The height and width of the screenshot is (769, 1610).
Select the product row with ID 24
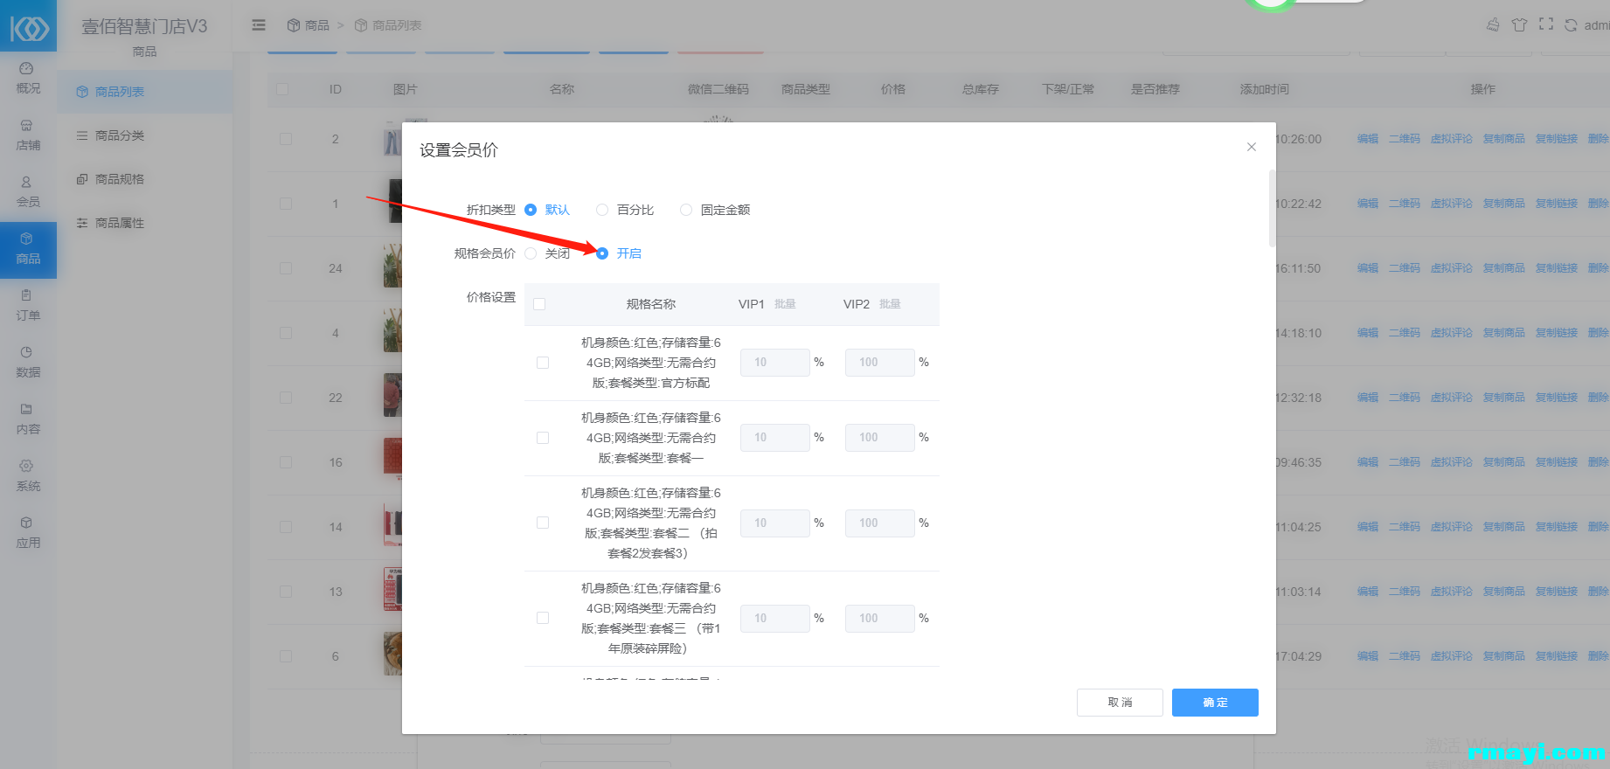click(286, 268)
